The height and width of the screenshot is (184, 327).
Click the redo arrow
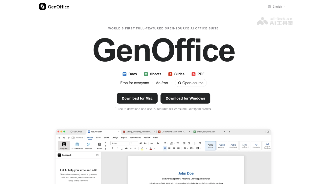(69, 138)
